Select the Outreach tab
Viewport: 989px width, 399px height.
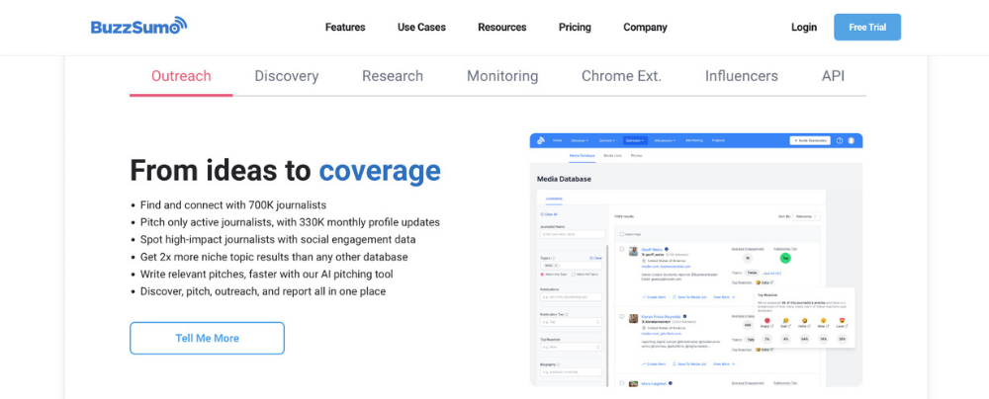[x=181, y=76]
